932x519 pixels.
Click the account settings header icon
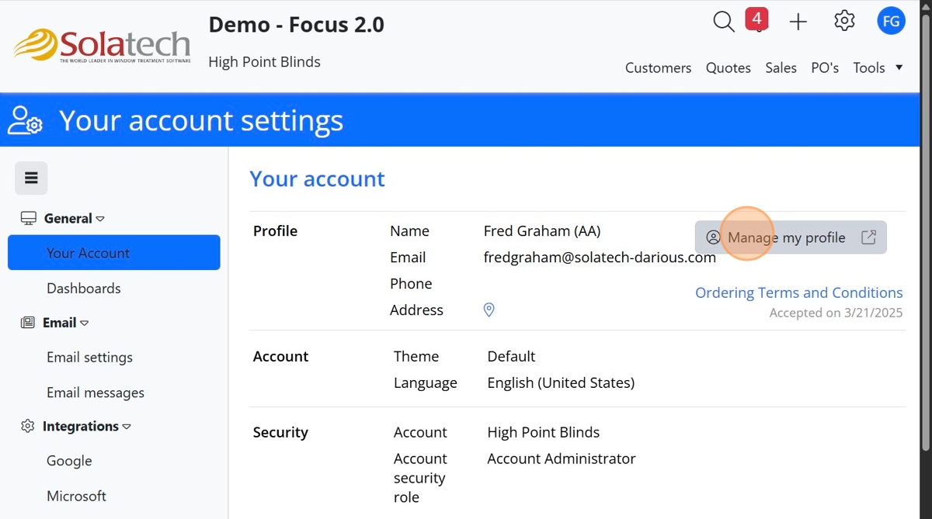click(x=25, y=120)
